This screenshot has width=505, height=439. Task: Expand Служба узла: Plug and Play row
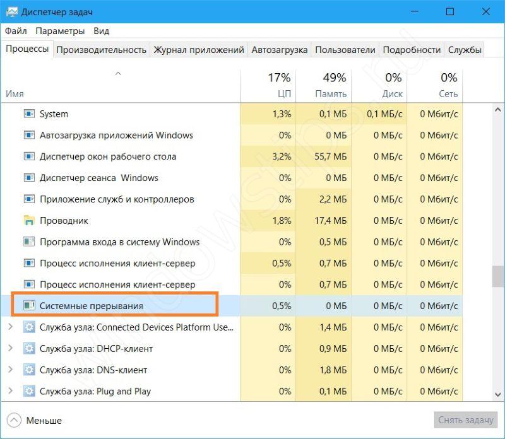[x=10, y=391]
